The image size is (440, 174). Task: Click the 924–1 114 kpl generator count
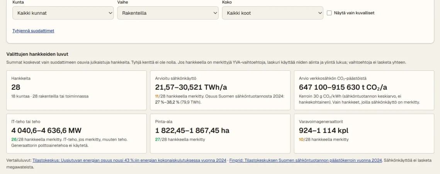click(324, 130)
